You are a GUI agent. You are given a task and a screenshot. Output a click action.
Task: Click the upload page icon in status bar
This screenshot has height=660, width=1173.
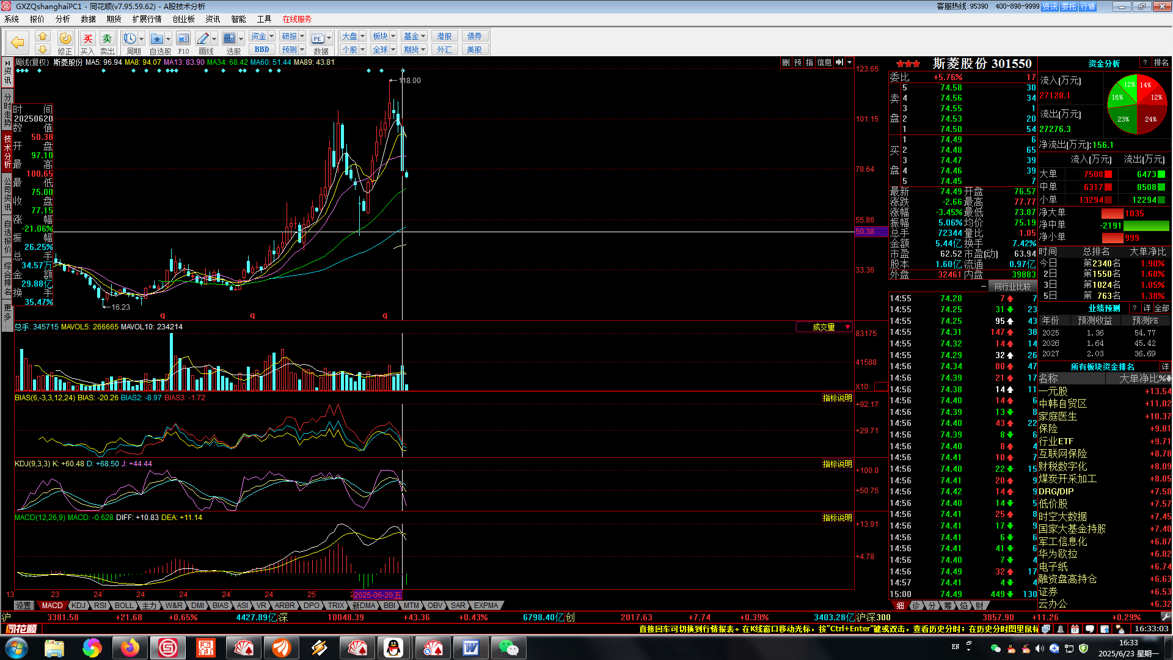(1105, 629)
